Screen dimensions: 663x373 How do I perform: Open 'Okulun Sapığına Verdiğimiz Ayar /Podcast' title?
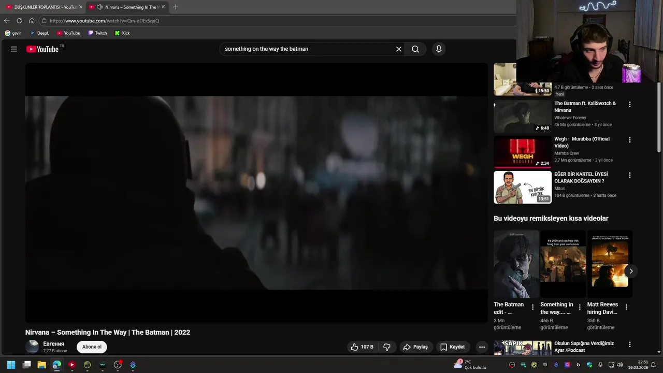coord(584,347)
